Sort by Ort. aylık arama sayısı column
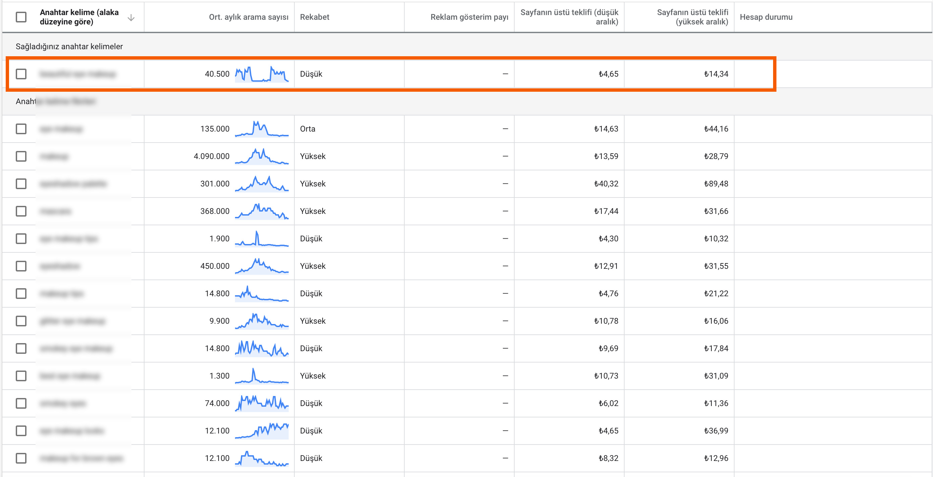933x477 pixels. coord(248,17)
